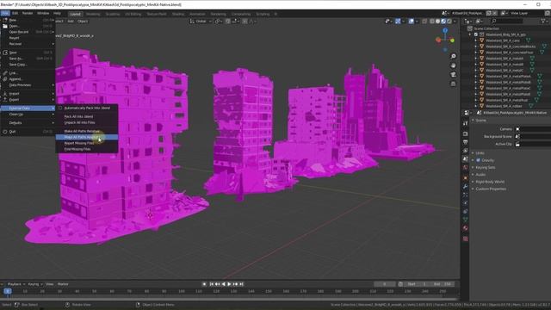
Task: Toggle X-ray mode in viewport header
Action: point(424,22)
